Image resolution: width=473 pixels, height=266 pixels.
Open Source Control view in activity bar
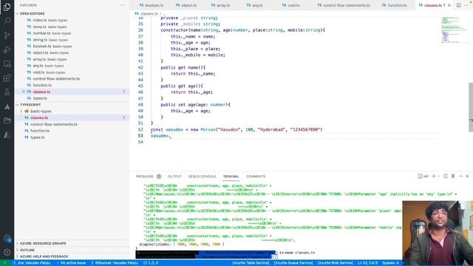7,35
